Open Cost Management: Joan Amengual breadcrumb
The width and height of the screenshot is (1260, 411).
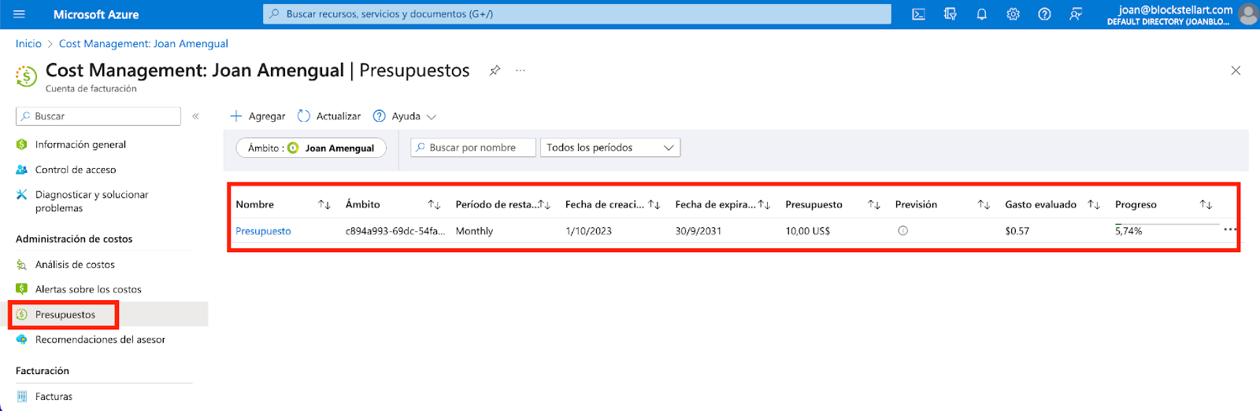[x=143, y=44]
